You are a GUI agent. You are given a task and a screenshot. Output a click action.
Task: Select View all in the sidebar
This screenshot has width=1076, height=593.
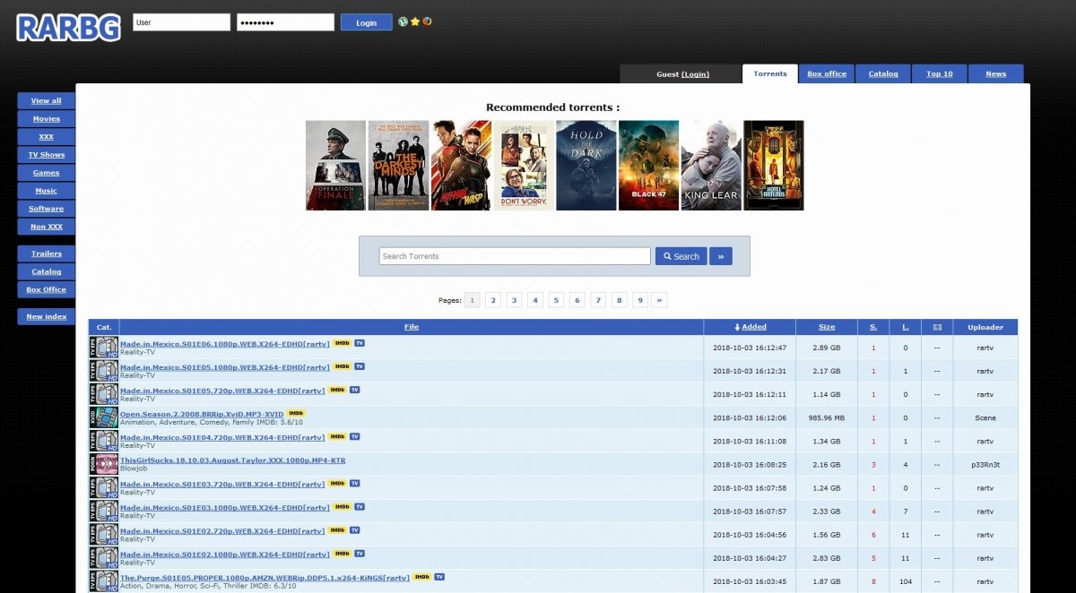tap(46, 101)
